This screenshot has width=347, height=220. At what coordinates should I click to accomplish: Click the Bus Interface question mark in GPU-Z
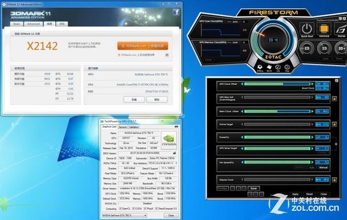click(176, 163)
